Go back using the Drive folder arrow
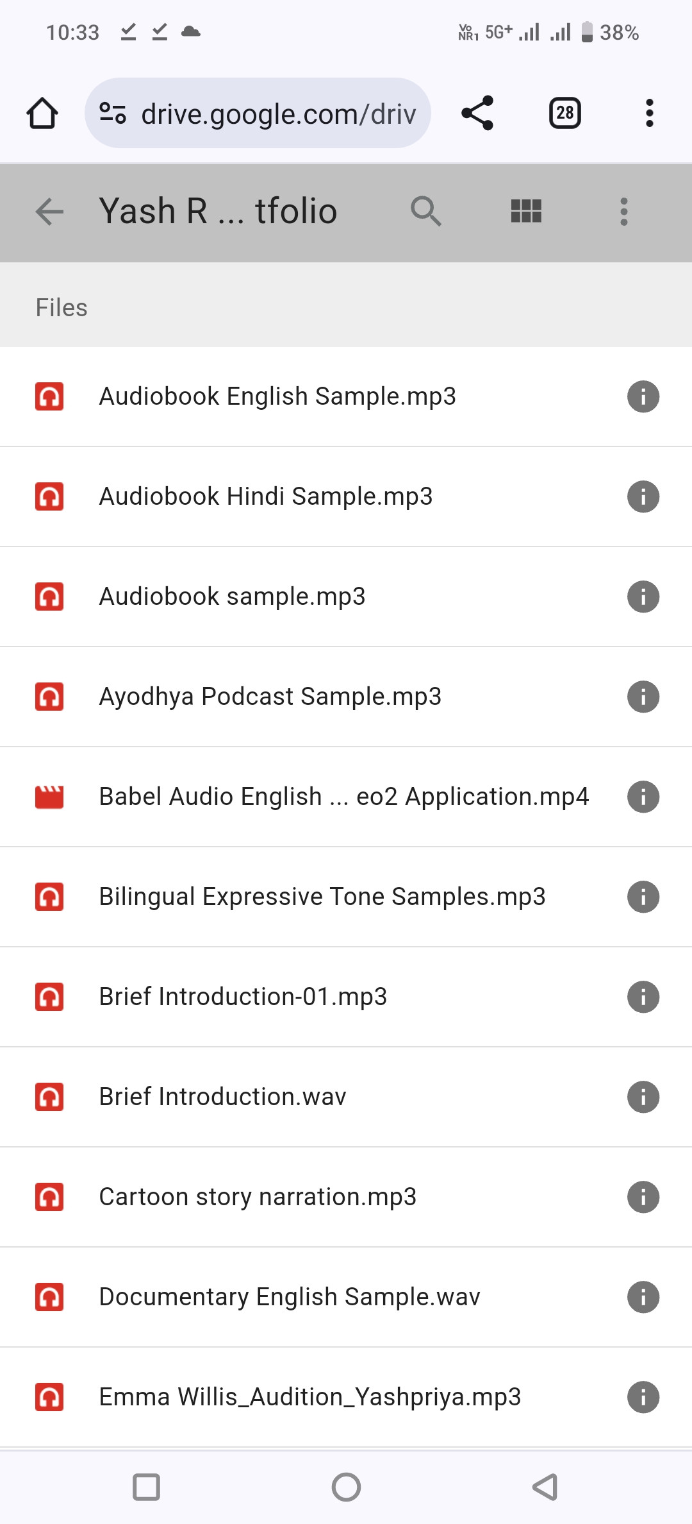The image size is (692, 1524). pos(50,212)
